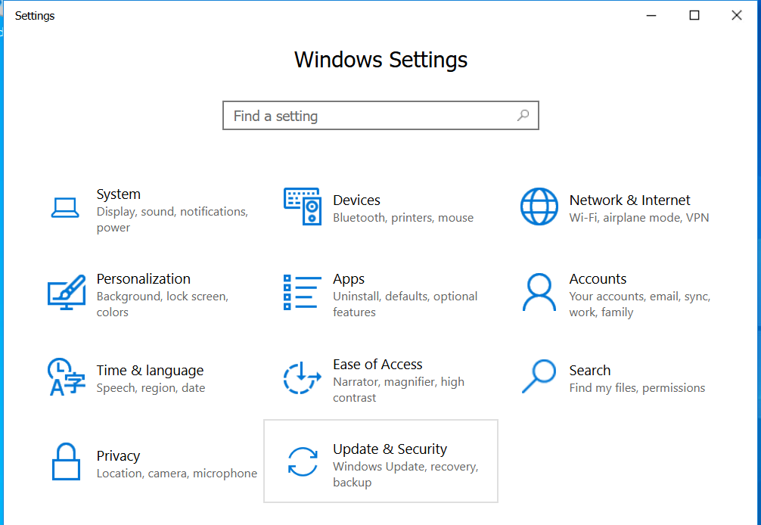Click the Apps list icon

tap(302, 292)
